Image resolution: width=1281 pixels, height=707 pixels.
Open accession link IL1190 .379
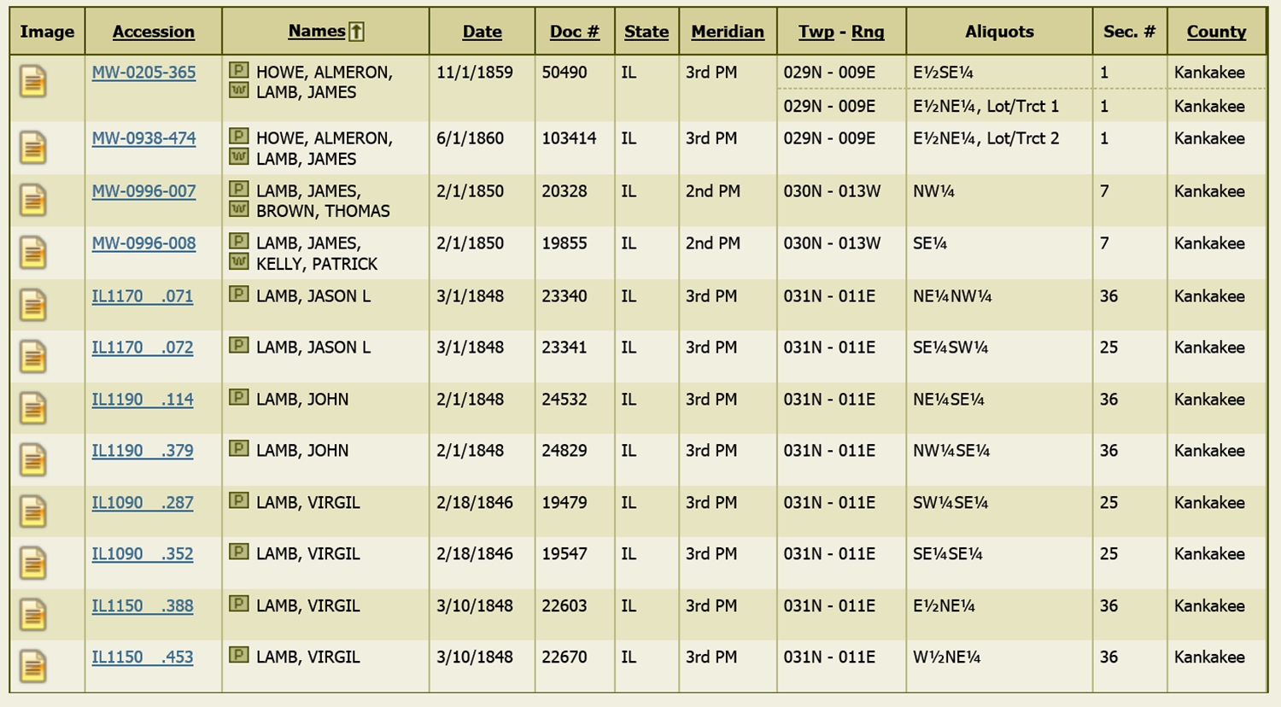tap(143, 451)
